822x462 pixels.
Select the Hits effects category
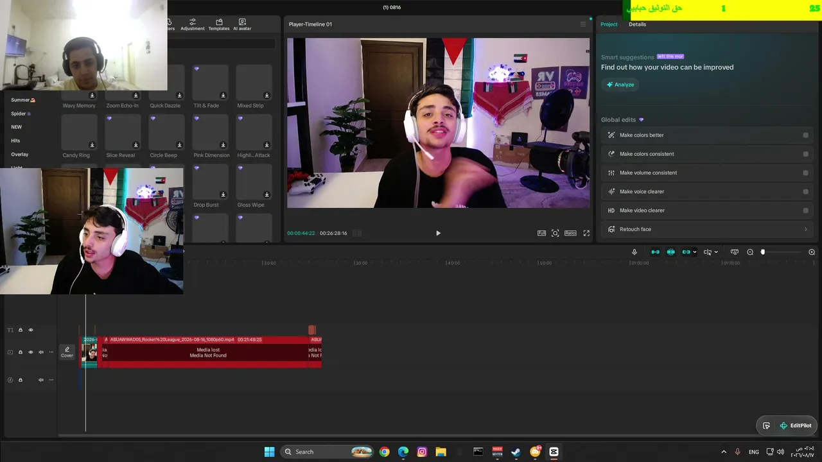[x=15, y=141]
